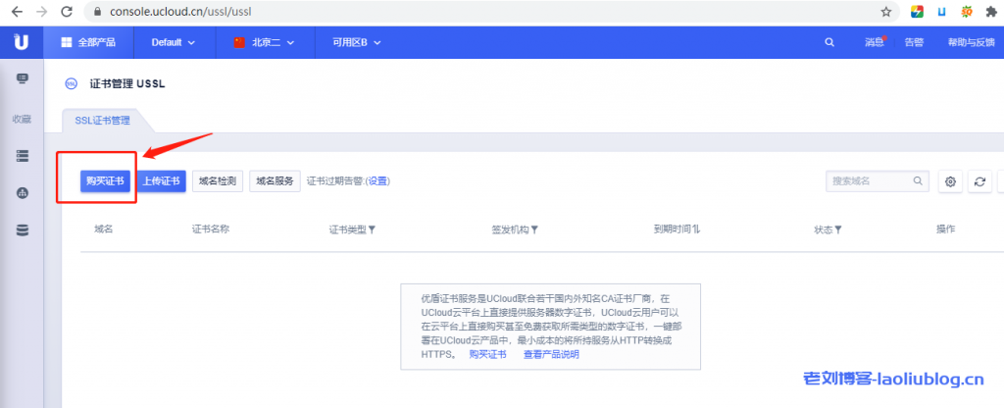Expand the 可用区B zone dropdown
1004x408 pixels.
pos(356,42)
